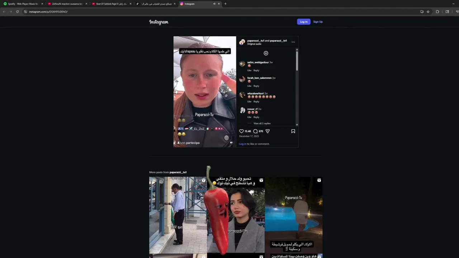
Task: Open salim_weldgadour profile avatar
Action: [x=242, y=64]
